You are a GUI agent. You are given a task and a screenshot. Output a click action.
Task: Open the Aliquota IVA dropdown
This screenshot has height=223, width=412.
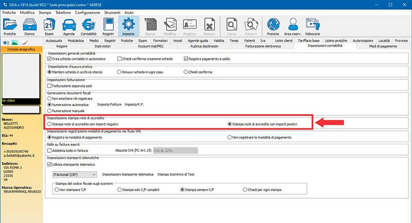(x=184, y=151)
